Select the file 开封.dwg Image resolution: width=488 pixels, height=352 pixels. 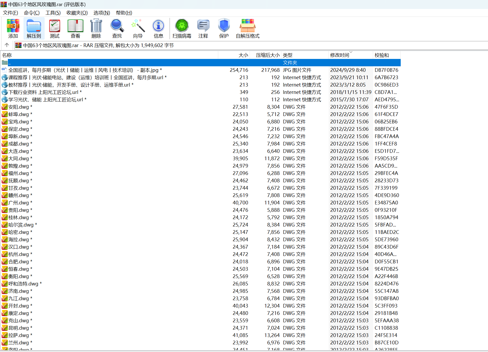(x=20, y=306)
